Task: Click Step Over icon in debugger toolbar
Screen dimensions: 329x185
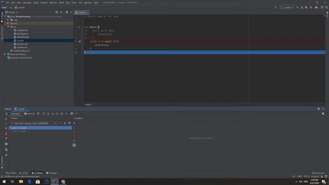Action: [44, 114]
